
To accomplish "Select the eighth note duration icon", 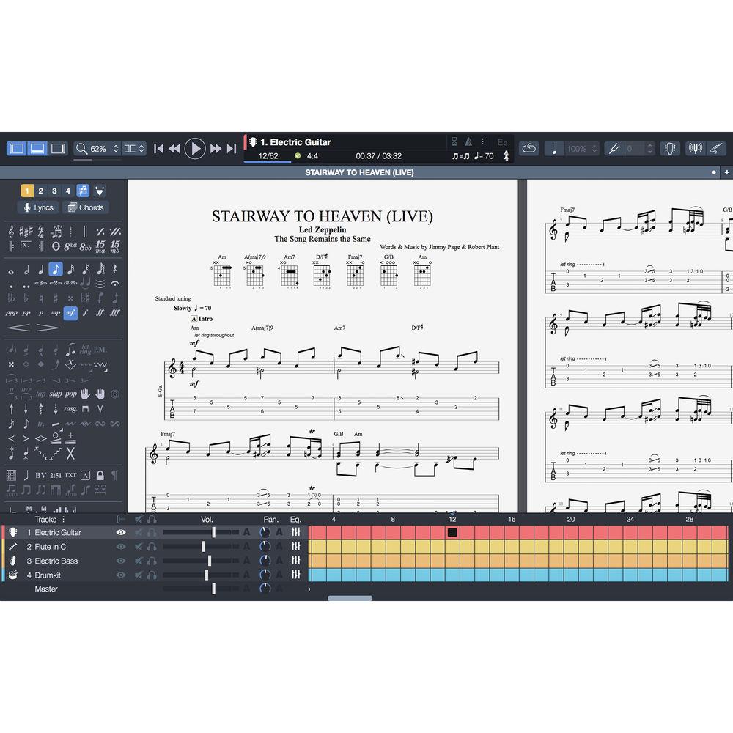I will click(x=56, y=268).
